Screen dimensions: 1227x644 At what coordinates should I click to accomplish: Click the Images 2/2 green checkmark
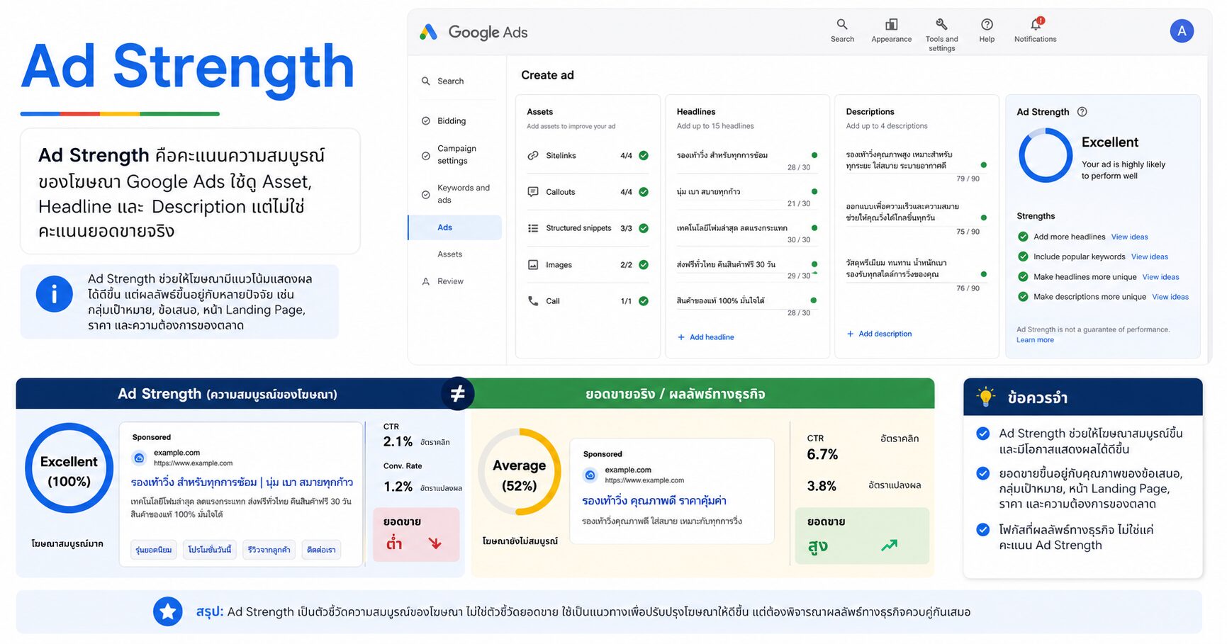click(x=644, y=264)
